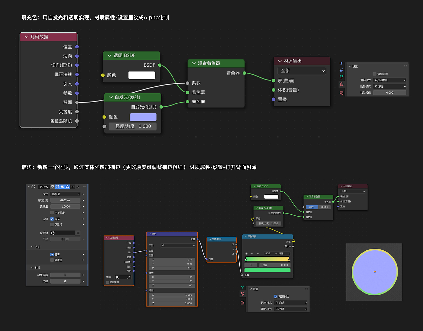Screen dimensions: 423x331
Task: Collapse the large 透明 BSDF node
Action: click(109, 55)
